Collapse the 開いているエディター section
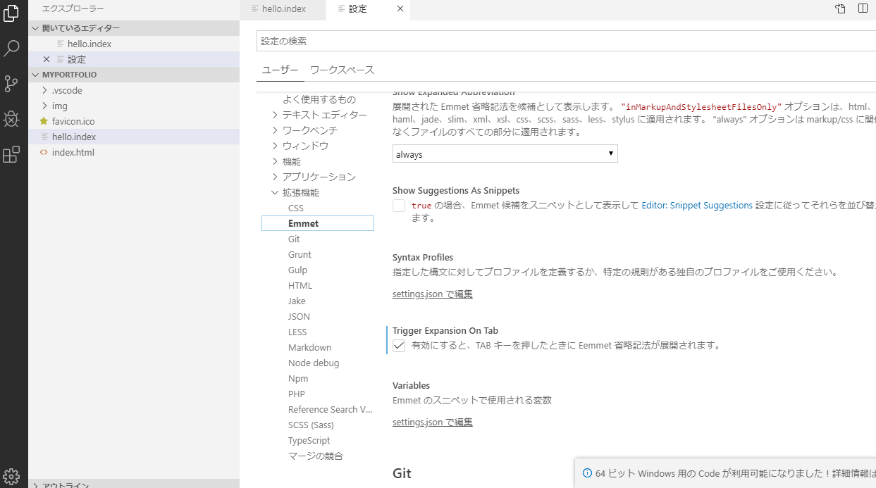This screenshot has height=488, width=876. (x=36, y=28)
